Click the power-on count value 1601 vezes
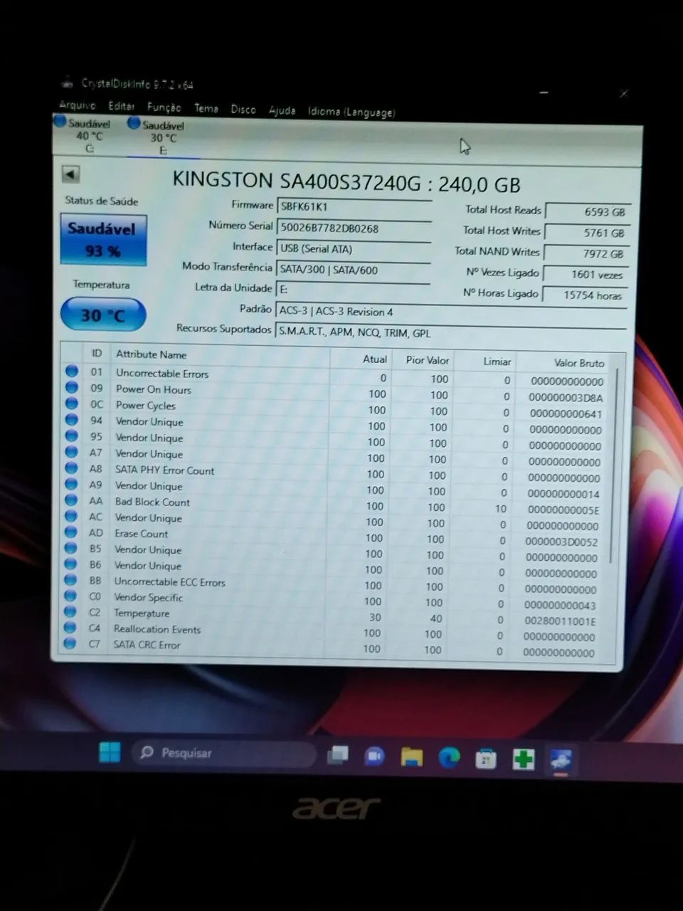 [586, 274]
